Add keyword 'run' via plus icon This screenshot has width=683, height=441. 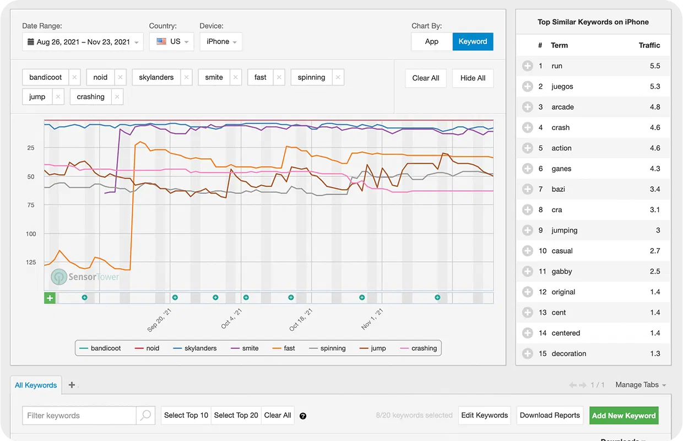527,66
